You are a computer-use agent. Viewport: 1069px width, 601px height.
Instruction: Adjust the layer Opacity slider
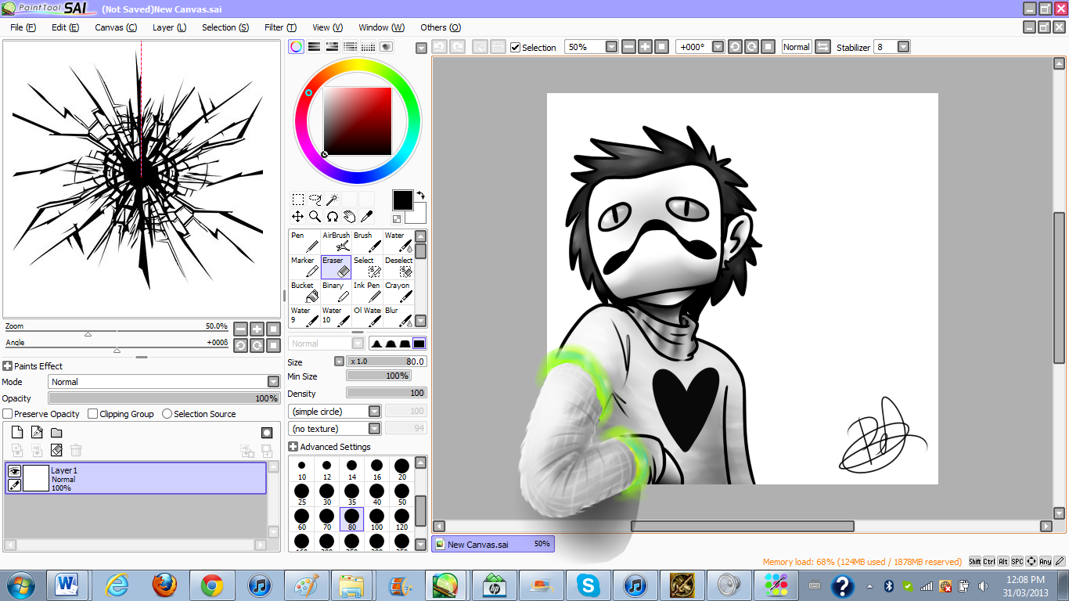coord(164,398)
